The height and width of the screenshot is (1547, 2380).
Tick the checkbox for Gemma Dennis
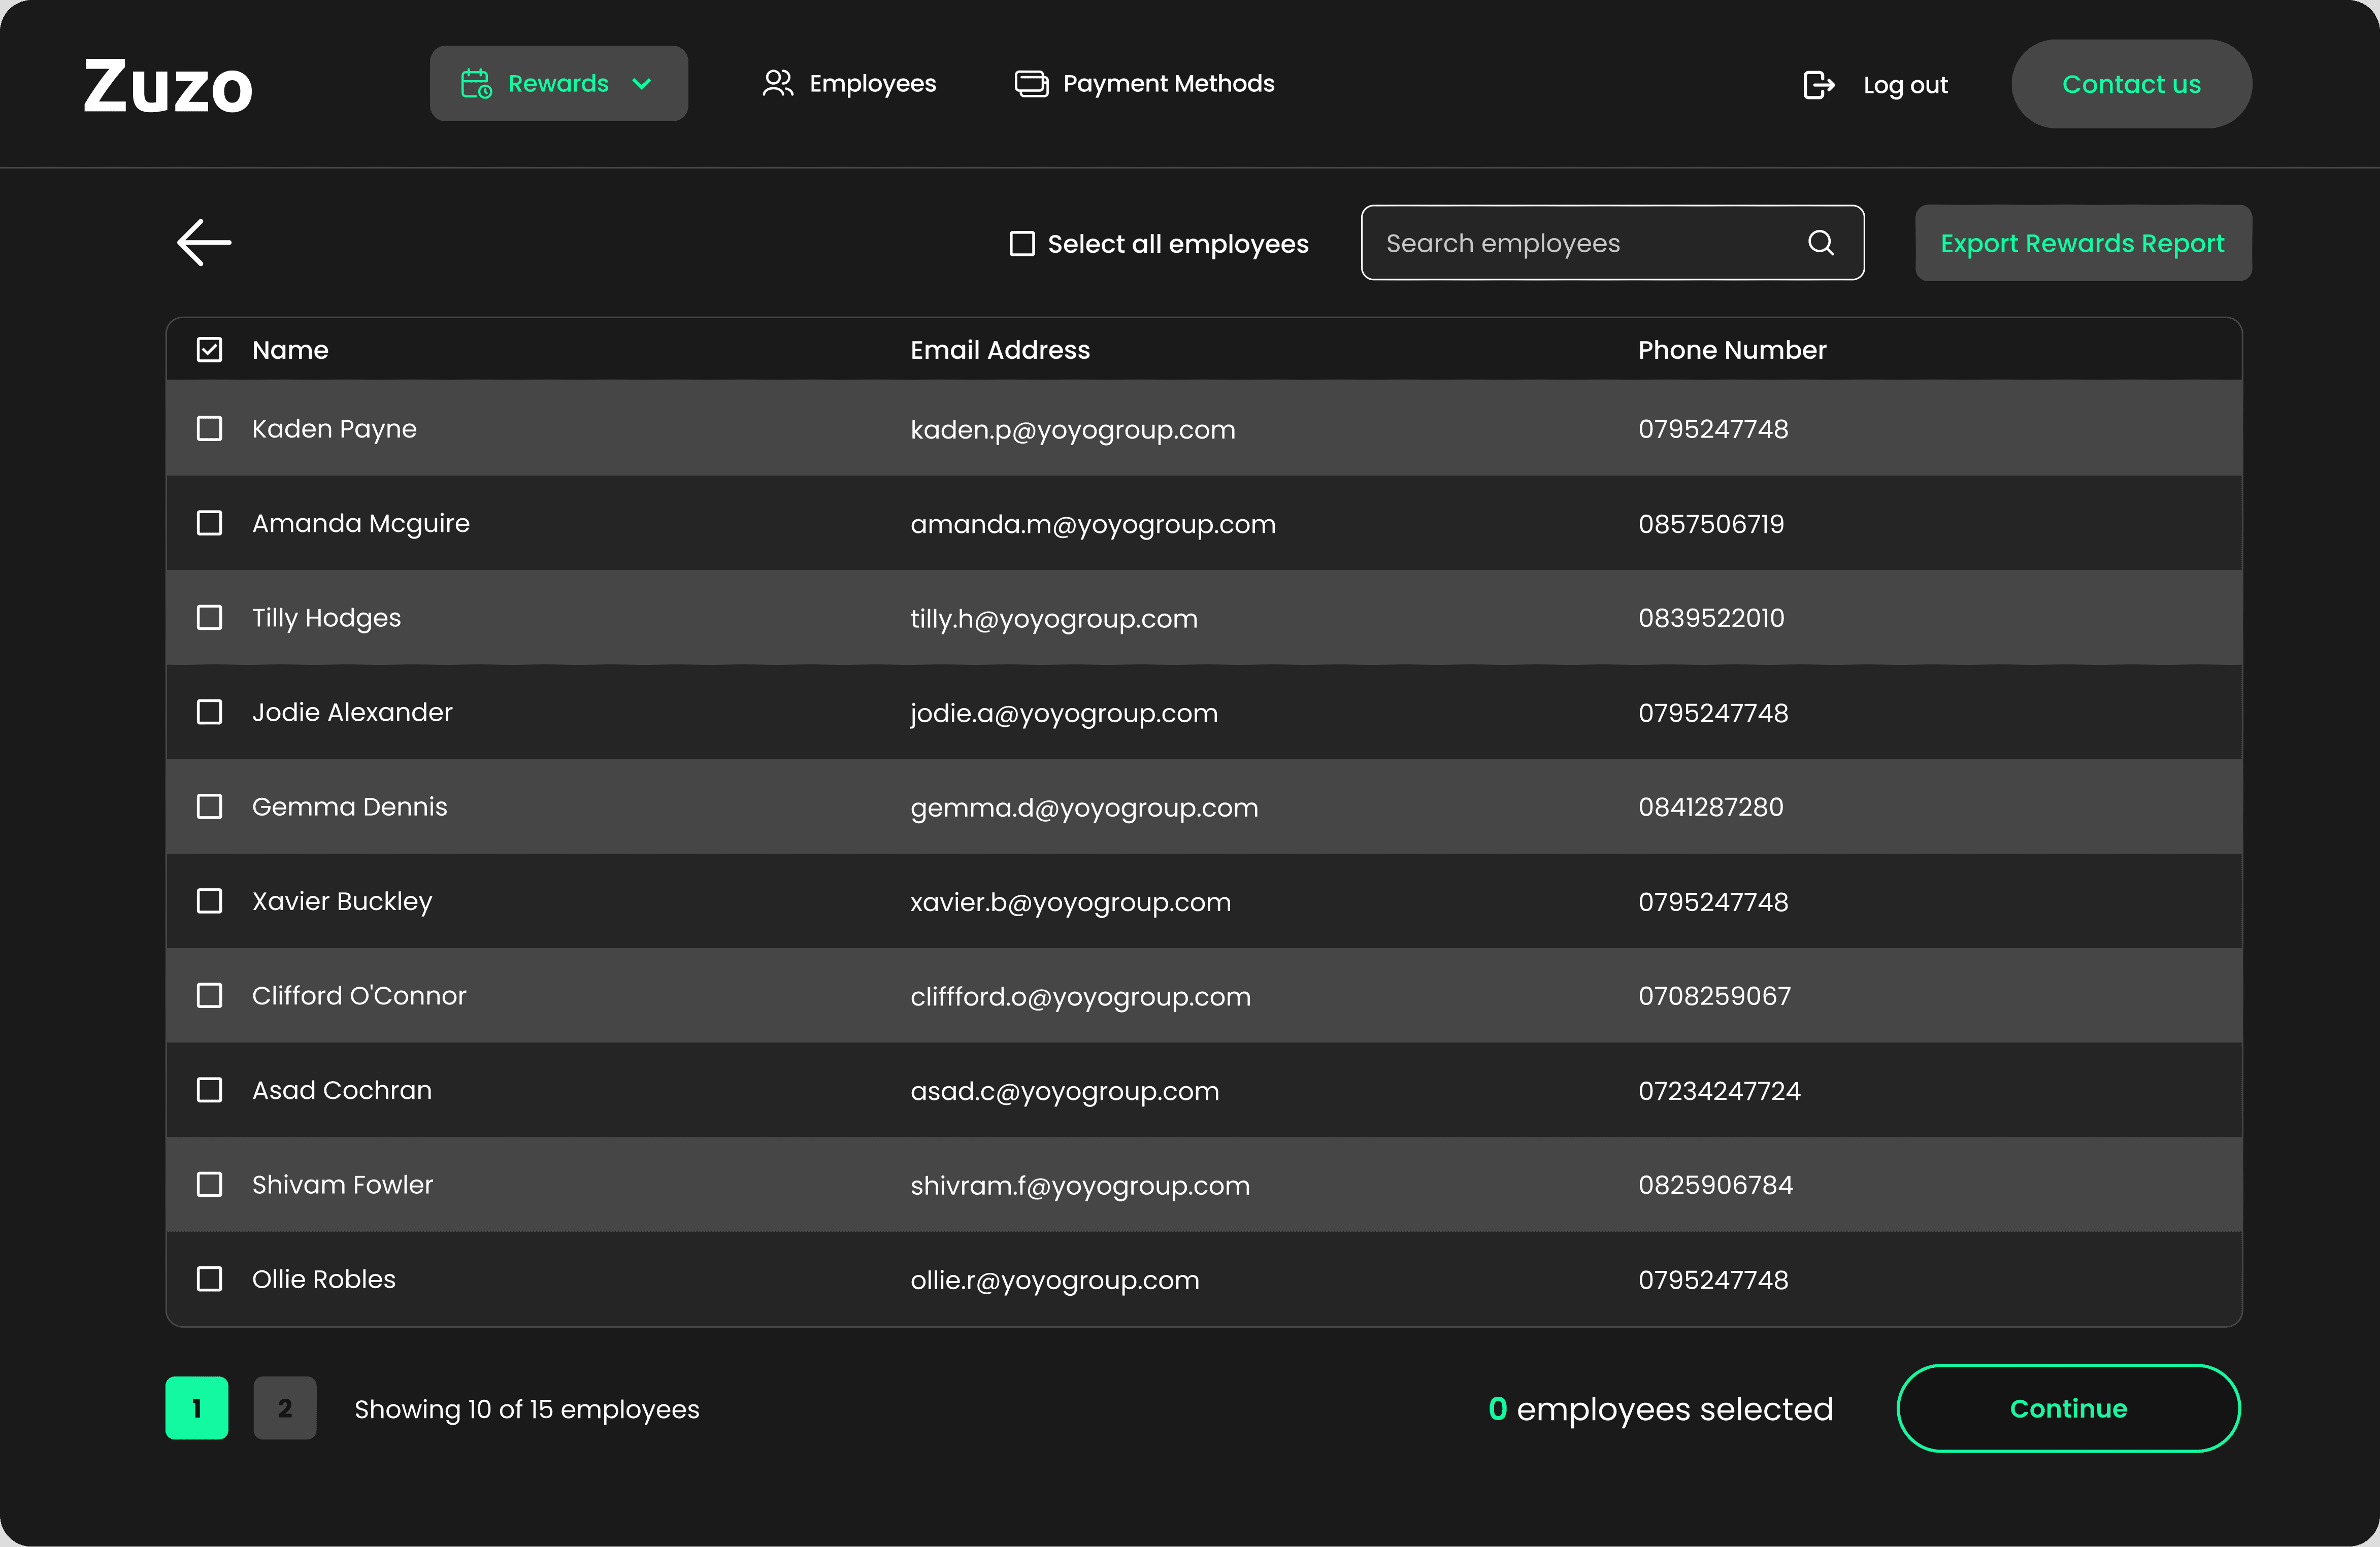209,807
